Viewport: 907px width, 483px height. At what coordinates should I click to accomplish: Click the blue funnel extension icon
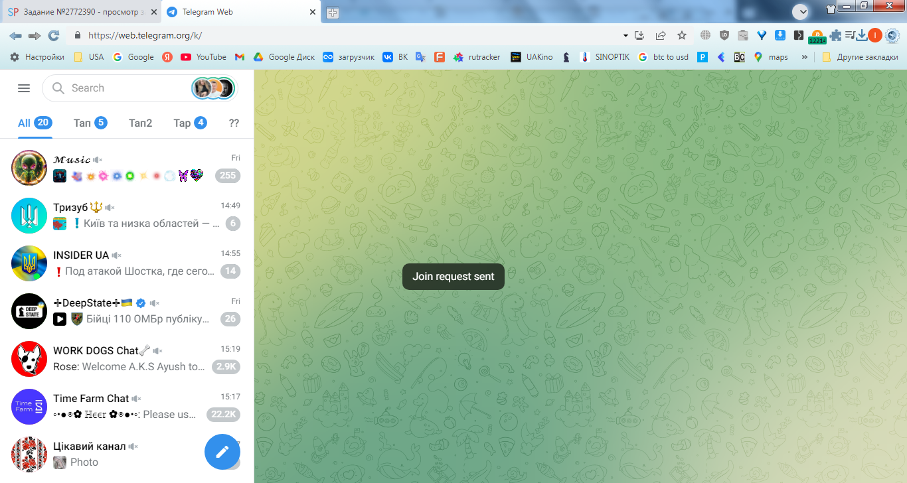pos(762,36)
